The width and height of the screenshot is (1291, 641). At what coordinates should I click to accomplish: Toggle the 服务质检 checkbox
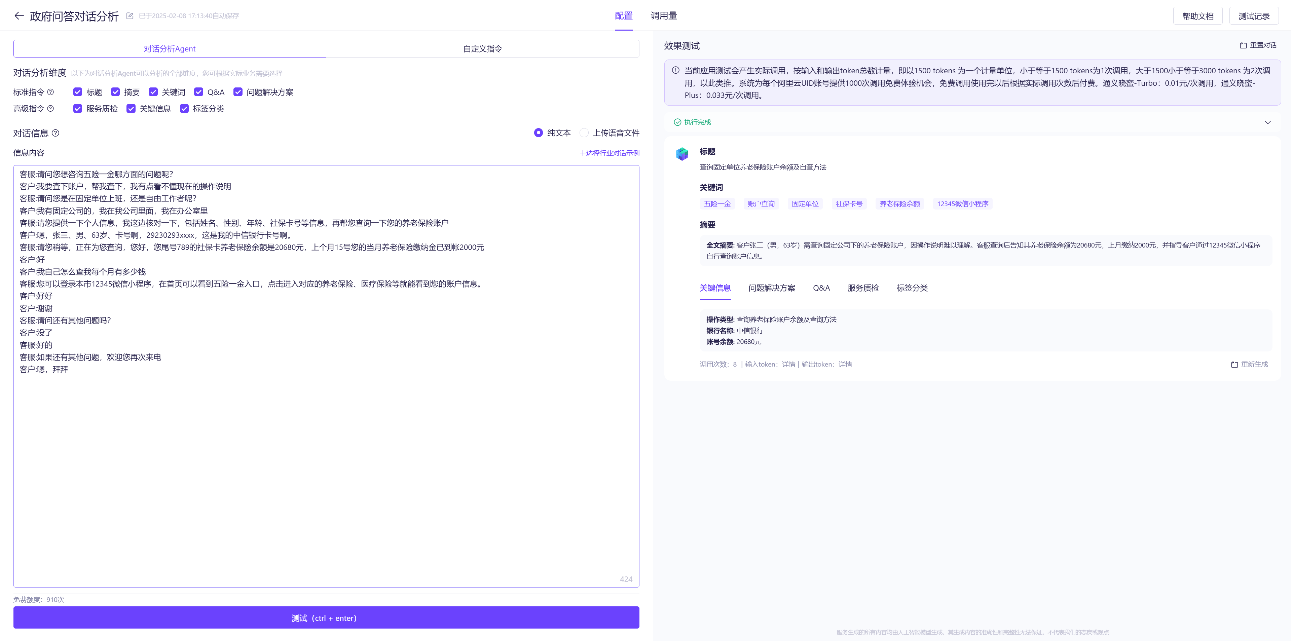pos(78,108)
